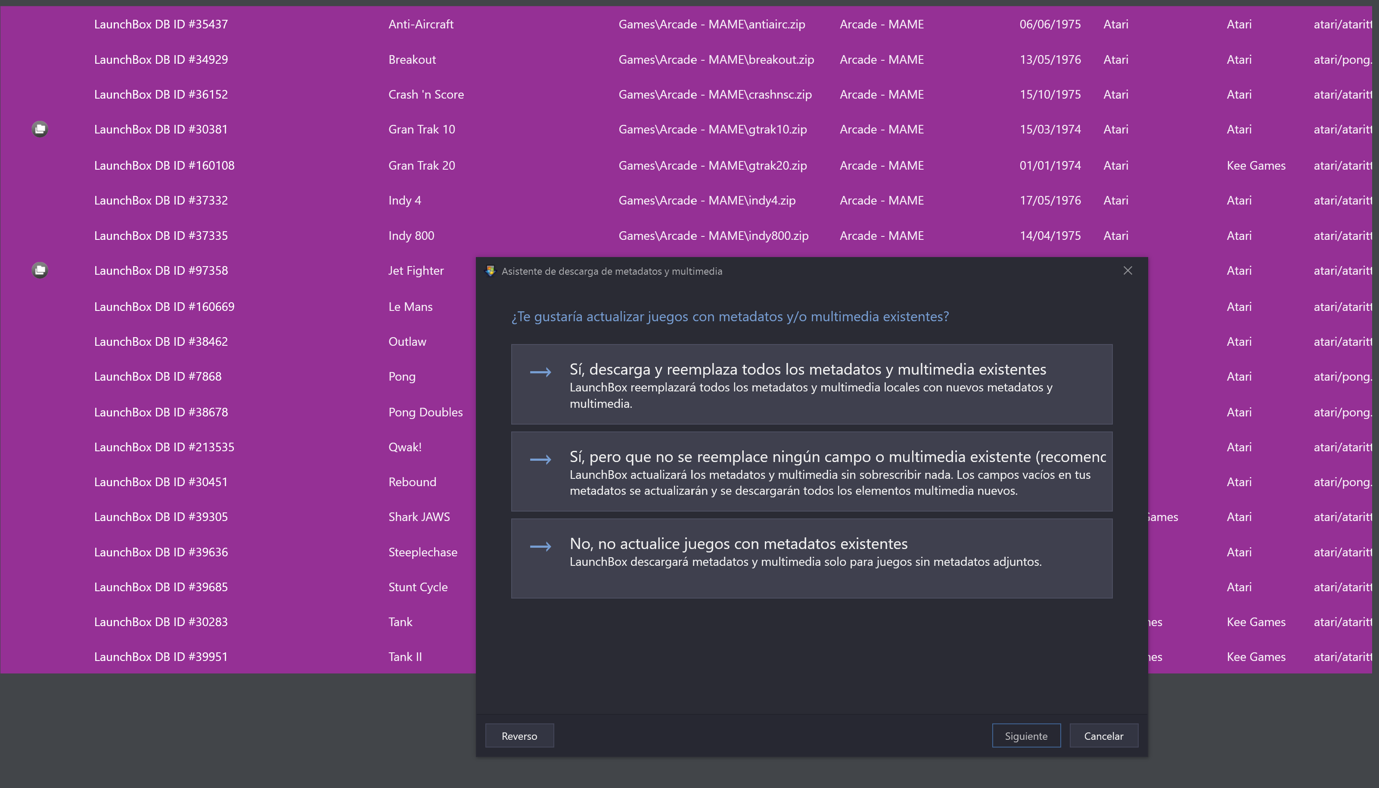Click the path Games\Arcade - MAME\gtrak20.zip
Viewport: 1379px width, 788px height.
(x=712, y=166)
